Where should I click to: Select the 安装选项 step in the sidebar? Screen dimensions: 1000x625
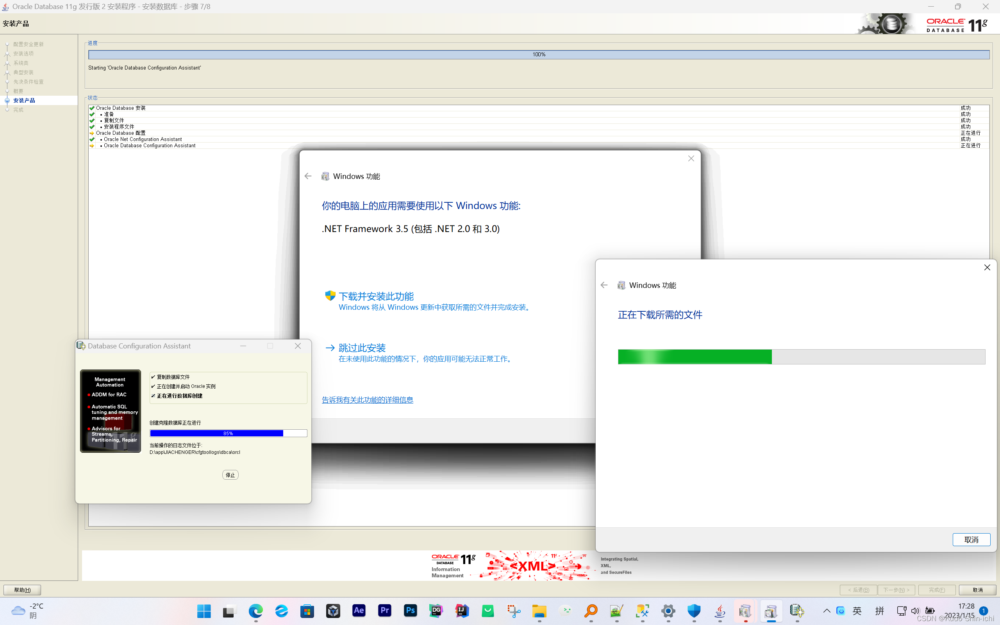pos(23,54)
